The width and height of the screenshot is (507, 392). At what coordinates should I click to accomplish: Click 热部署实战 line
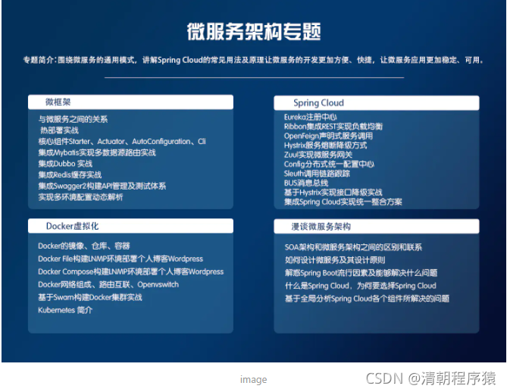point(59,130)
